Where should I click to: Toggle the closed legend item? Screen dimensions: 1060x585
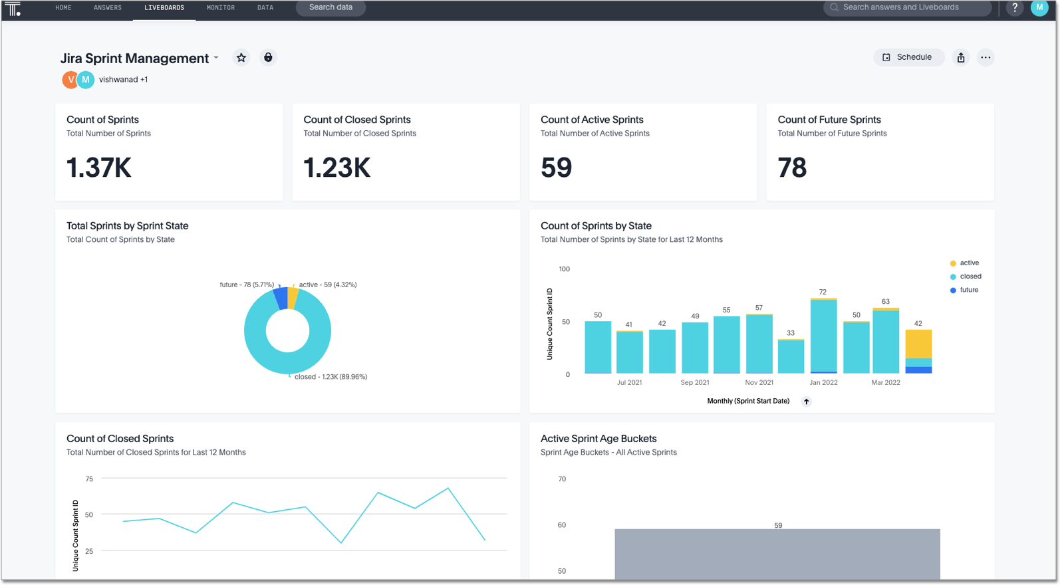coord(966,277)
